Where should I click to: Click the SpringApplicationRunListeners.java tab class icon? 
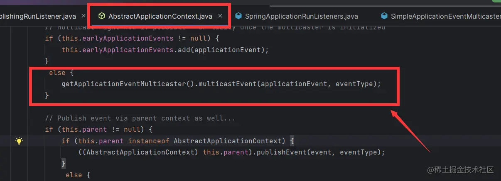[238, 16]
